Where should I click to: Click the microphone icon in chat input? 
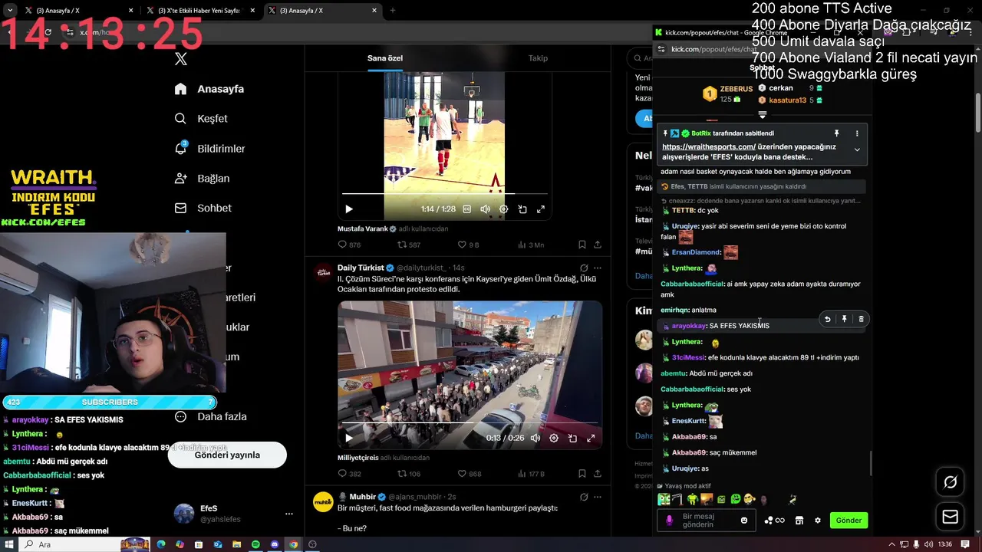pos(669,521)
